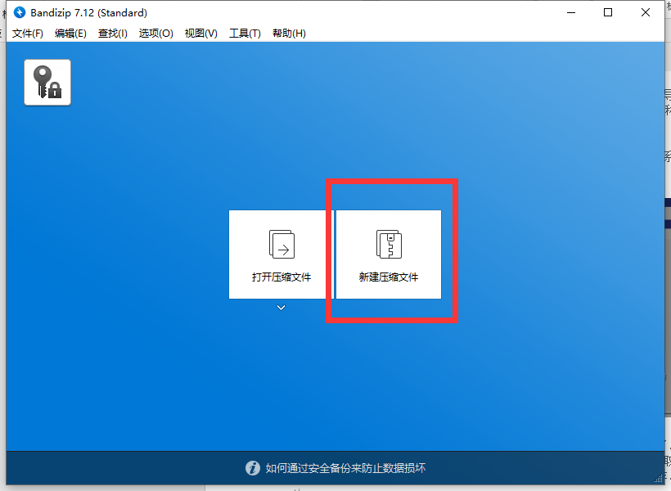Viewport: 671px width, 491px height.
Task: Expand the chevron under 打开压缩文件
Action: [x=281, y=307]
